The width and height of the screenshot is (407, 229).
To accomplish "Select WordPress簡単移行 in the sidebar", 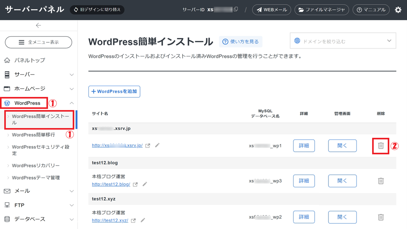I will point(33,135).
